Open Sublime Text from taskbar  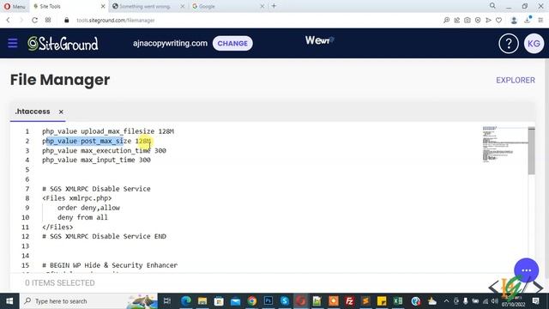(365, 301)
